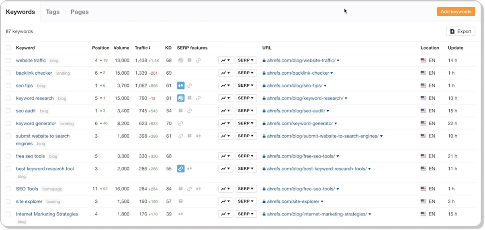
Task: Open ahrefs.com/keyword-generator URL link
Action: (x=300, y=124)
